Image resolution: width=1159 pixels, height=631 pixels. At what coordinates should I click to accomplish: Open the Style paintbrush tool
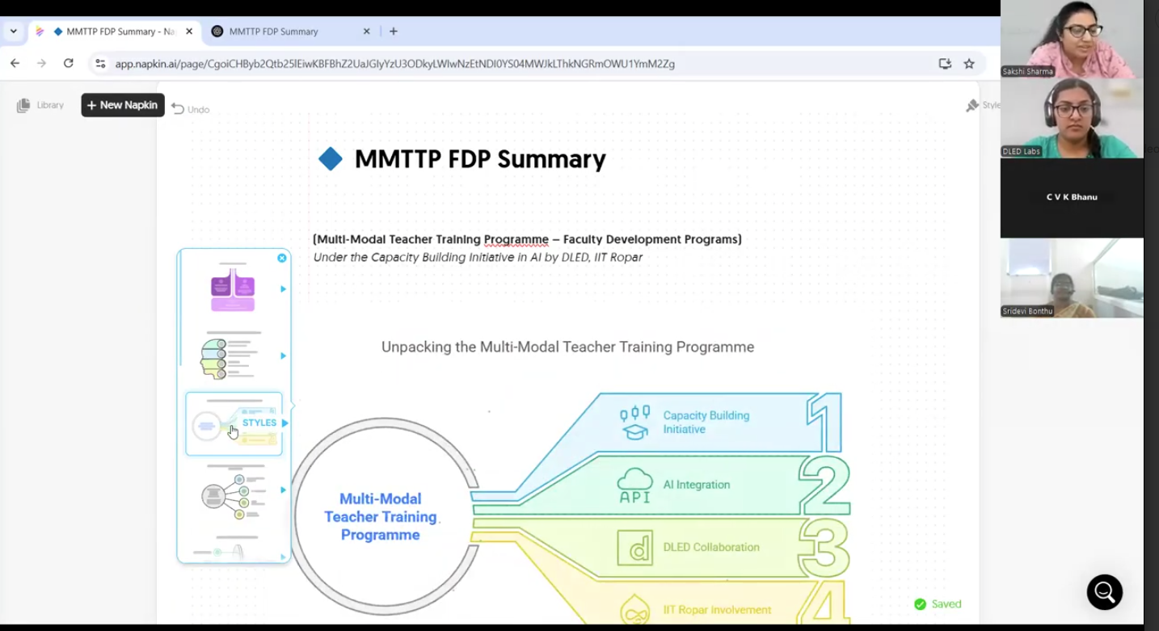(973, 105)
